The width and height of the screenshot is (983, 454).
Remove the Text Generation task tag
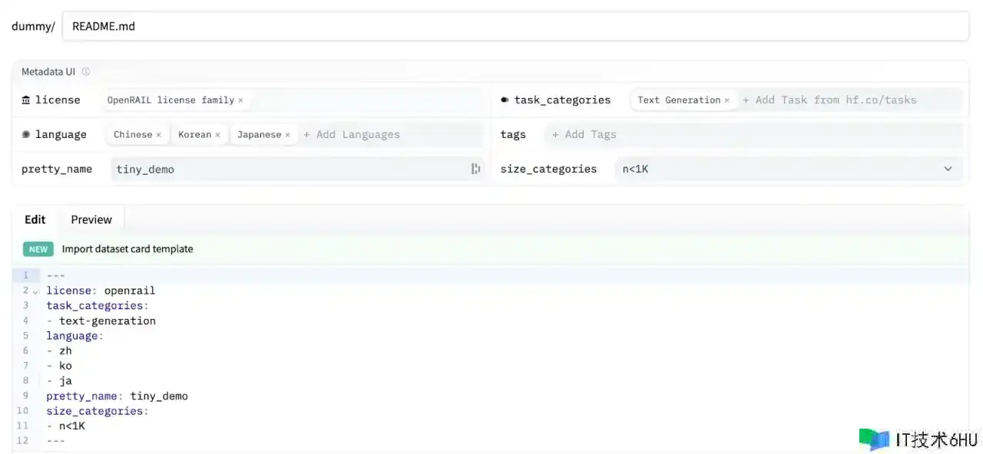pos(726,100)
